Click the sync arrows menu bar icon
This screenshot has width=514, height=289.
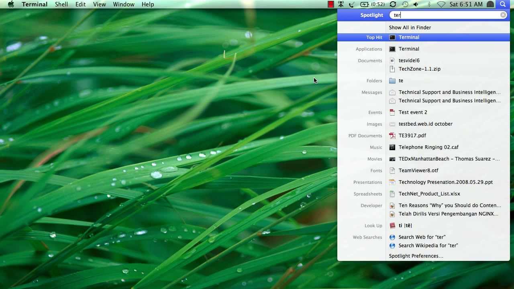(x=393, y=4)
